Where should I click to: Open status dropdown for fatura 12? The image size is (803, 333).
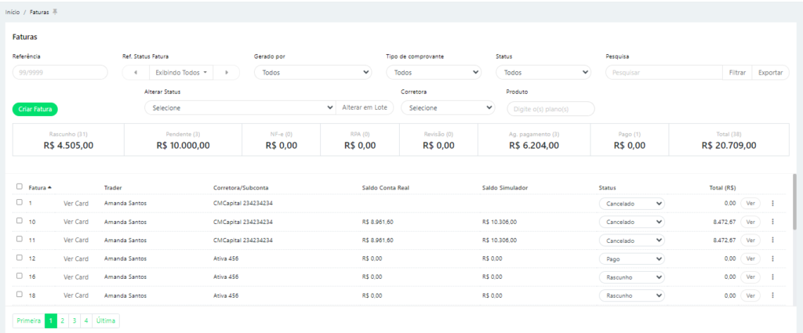pos(631,259)
